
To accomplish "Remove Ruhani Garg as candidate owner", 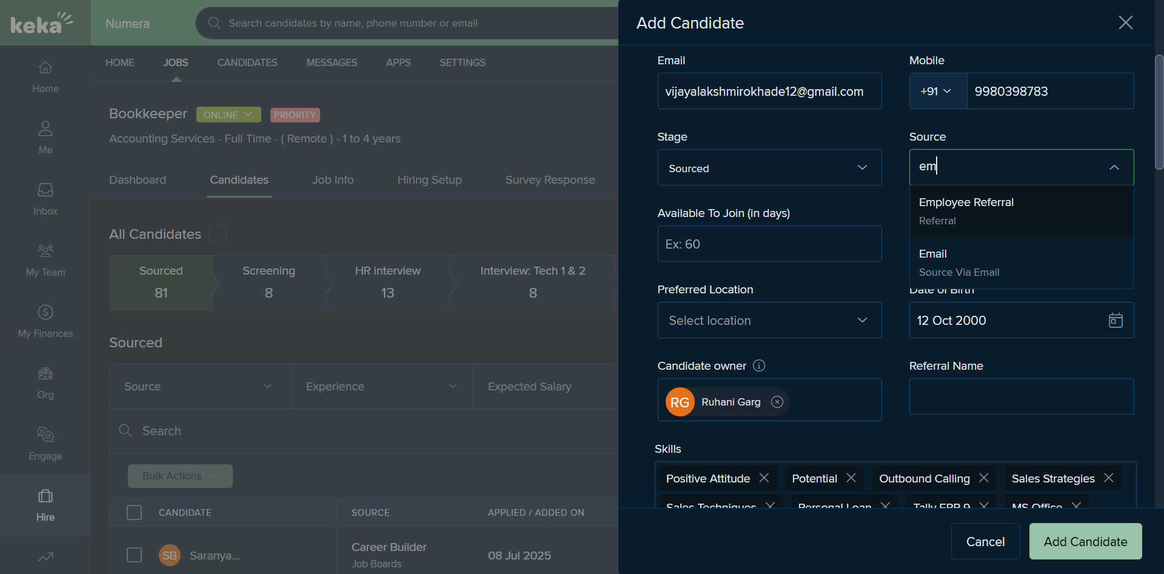I will [x=777, y=402].
